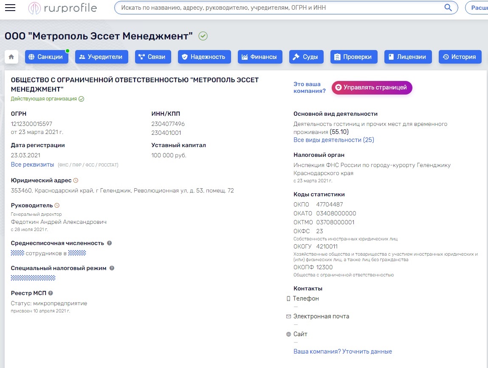Viewport: 488px width, 368px height.
Task: Select OKATO code 03408000000
Action: [336, 214]
